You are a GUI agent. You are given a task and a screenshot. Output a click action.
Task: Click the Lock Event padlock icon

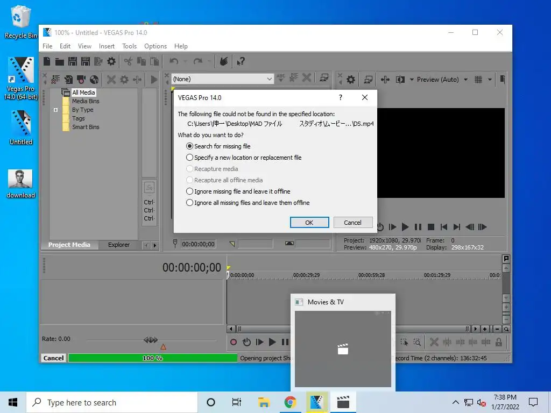[499, 342]
